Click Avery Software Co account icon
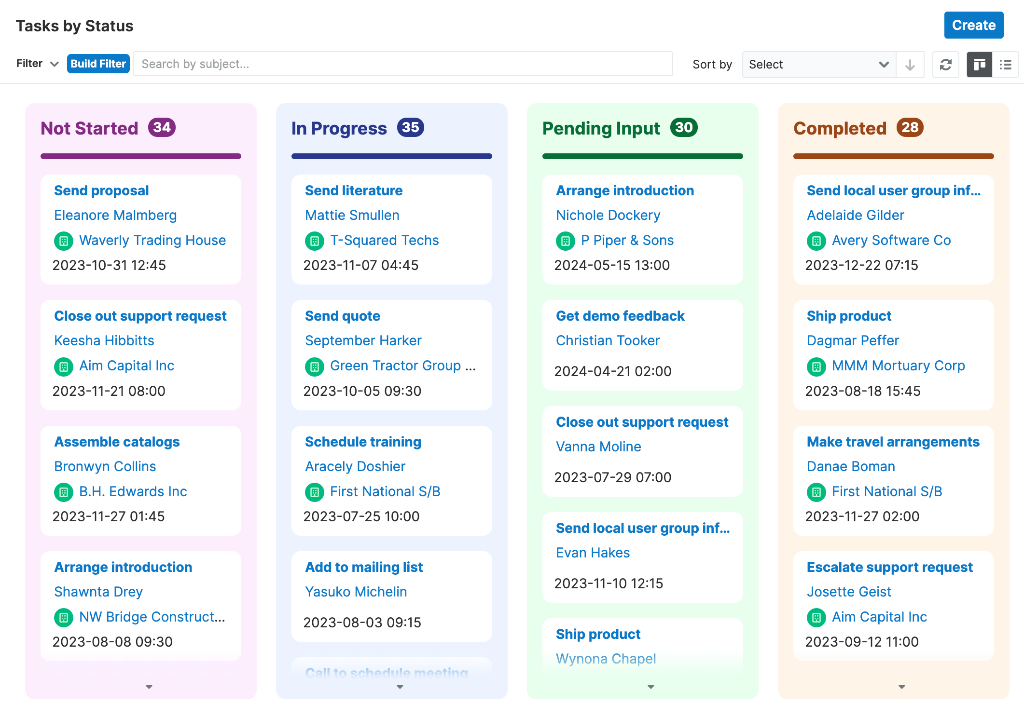 [x=816, y=240]
